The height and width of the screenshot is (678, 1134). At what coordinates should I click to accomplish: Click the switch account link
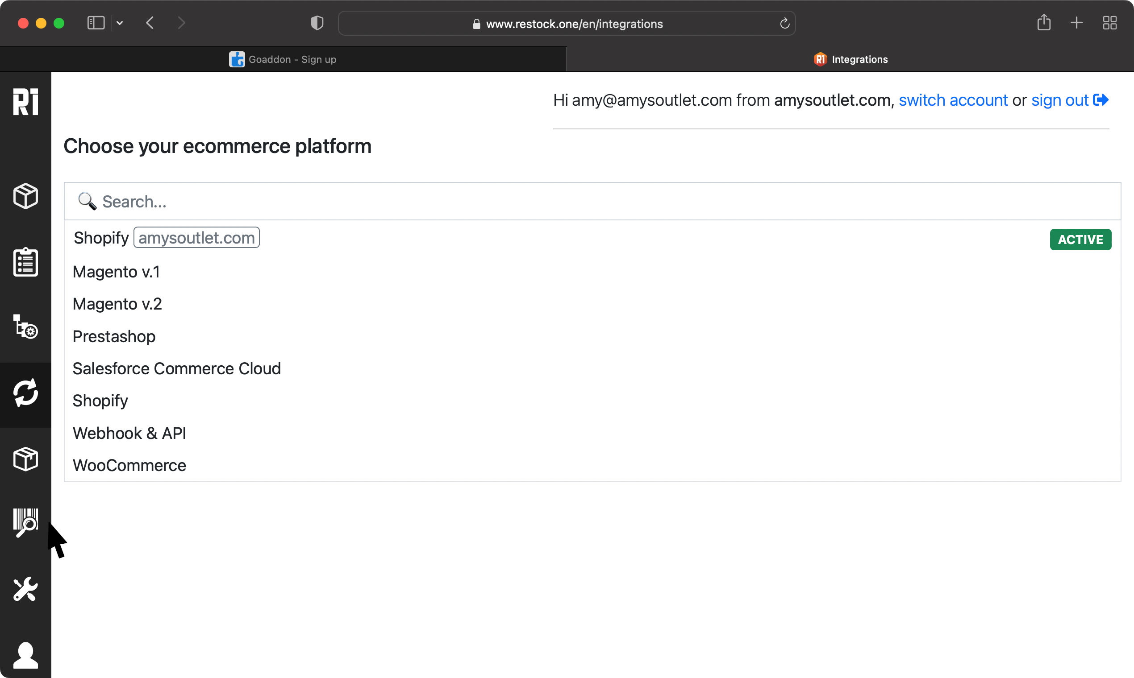(x=953, y=100)
